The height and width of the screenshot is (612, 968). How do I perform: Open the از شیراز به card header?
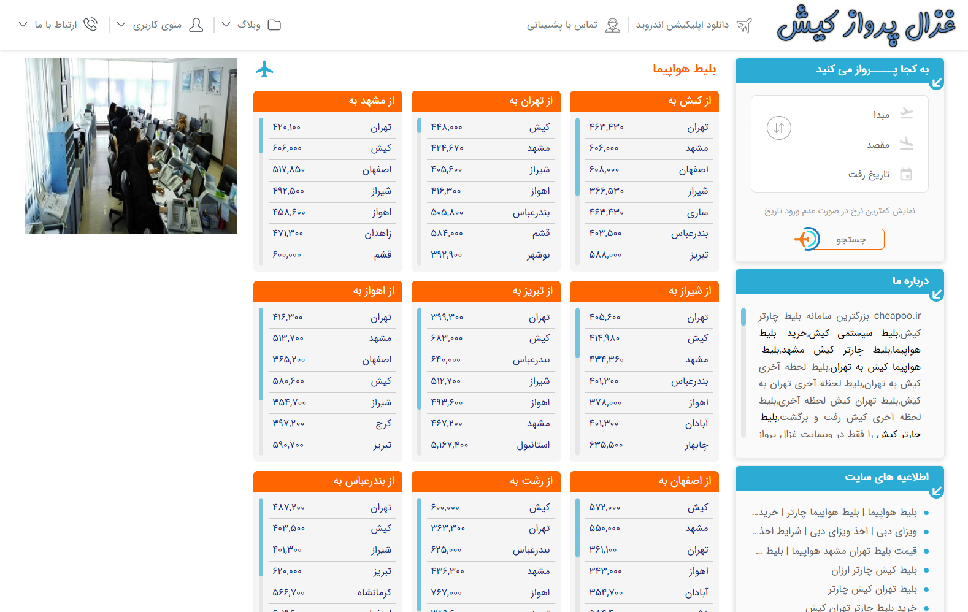point(644,291)
